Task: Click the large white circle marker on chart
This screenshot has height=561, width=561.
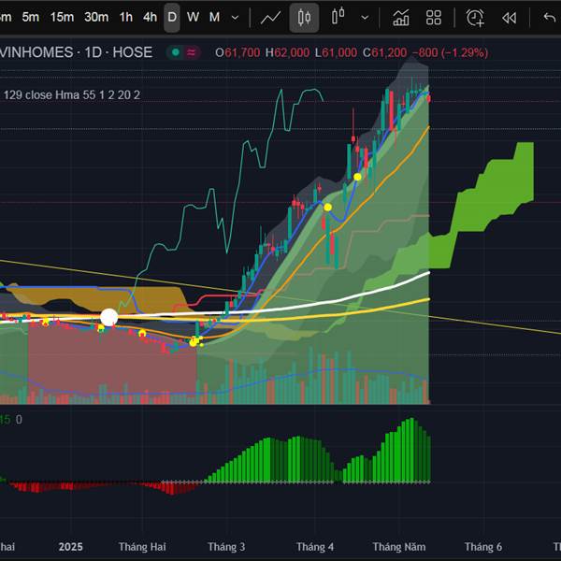Action: pos(109,317)
